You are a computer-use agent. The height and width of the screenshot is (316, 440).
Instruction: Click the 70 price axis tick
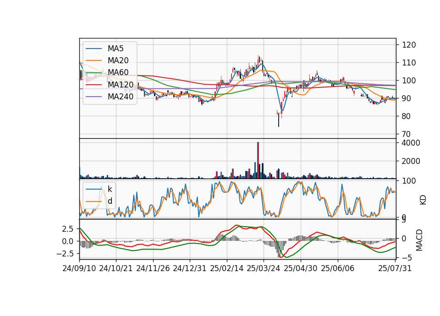407,134
